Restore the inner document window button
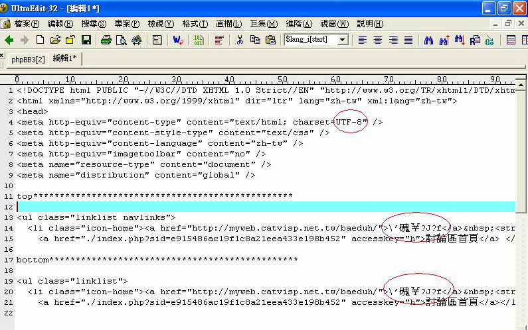The image size is (528, 330). (508, 23)
